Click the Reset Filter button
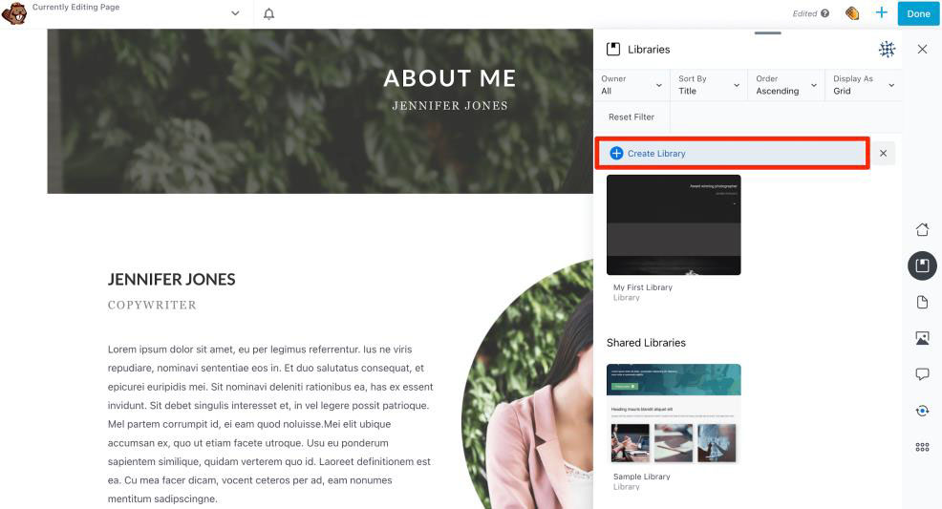 (x=632, y=117)
